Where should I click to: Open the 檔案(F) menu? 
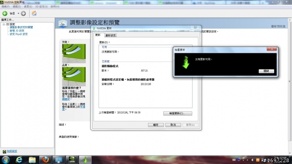tap(5, 6)
